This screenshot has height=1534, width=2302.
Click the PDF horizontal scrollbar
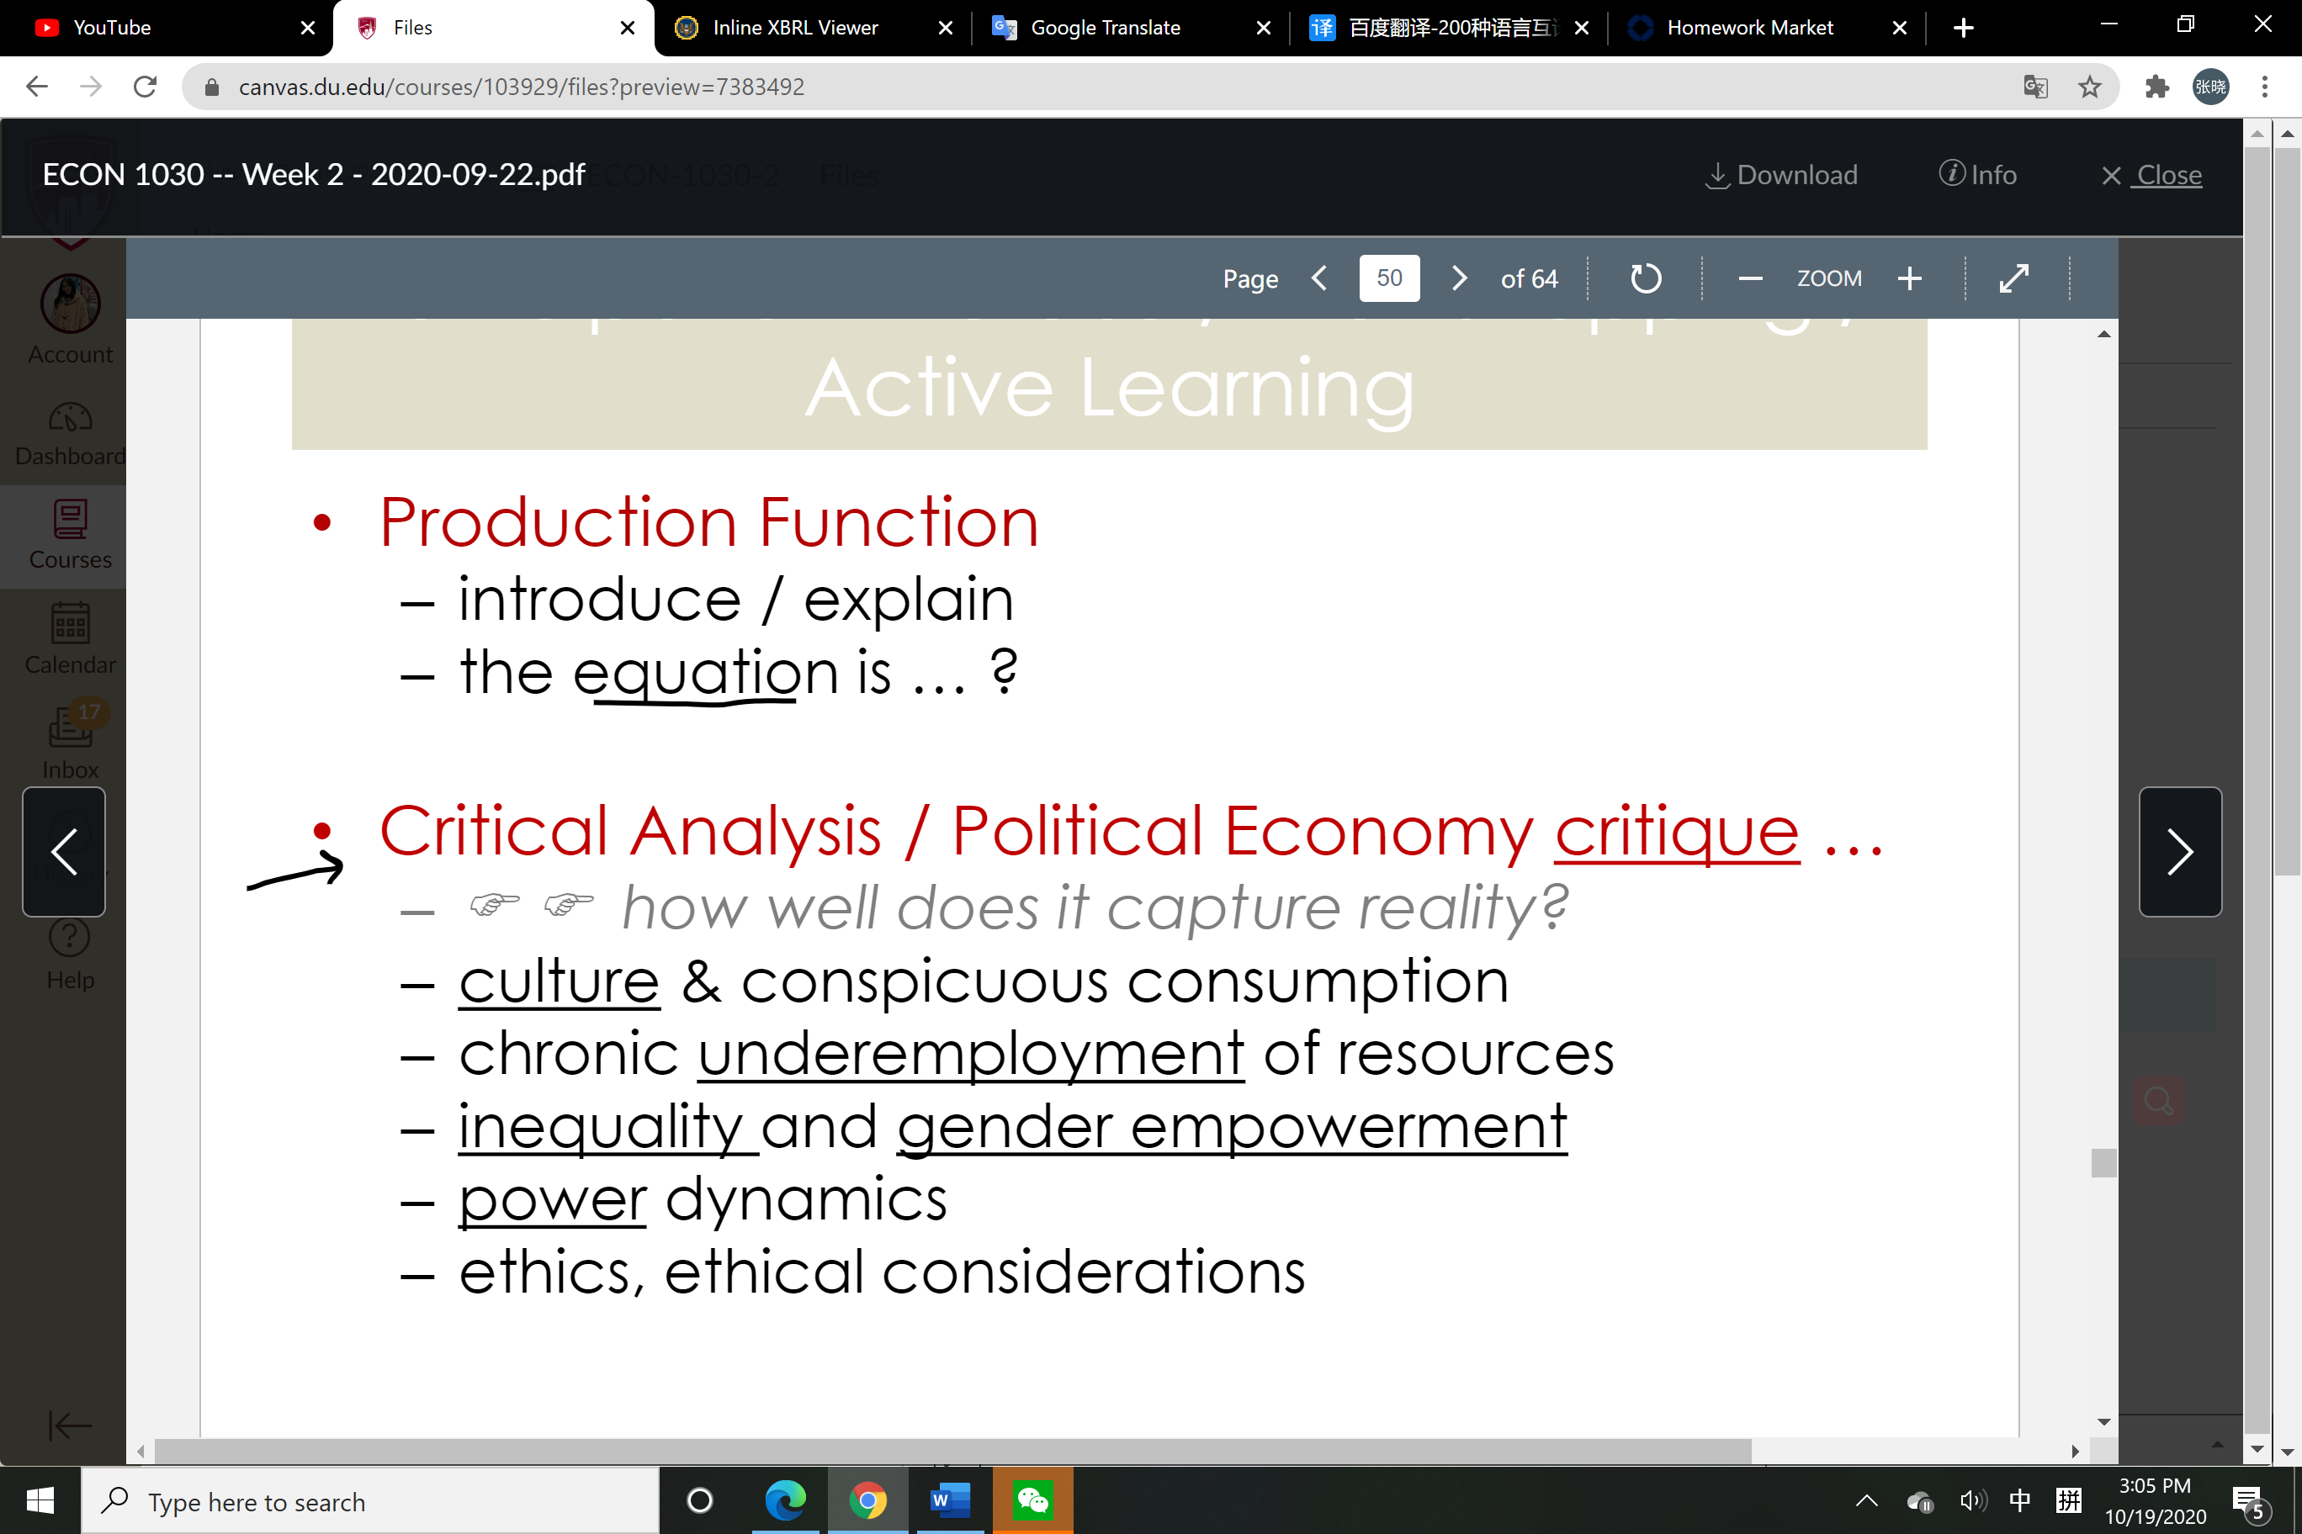click(952, 1451)
